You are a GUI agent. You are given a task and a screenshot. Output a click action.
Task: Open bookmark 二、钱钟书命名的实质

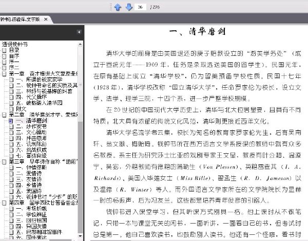[47, 85]
